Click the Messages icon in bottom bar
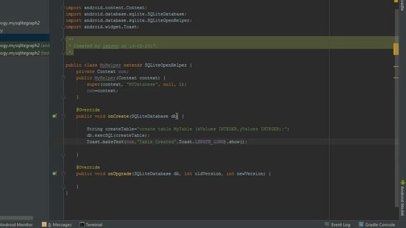The width and height of the screenshot is (406, 228). (44, 224)
